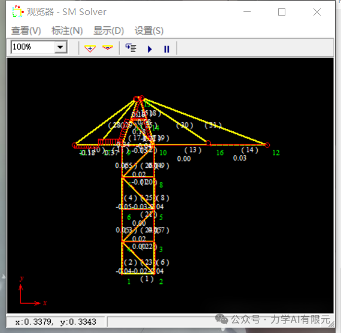Open the 设置(S) menu
The width and height of the screenshot is (341, 333).
tap(149, 31)
